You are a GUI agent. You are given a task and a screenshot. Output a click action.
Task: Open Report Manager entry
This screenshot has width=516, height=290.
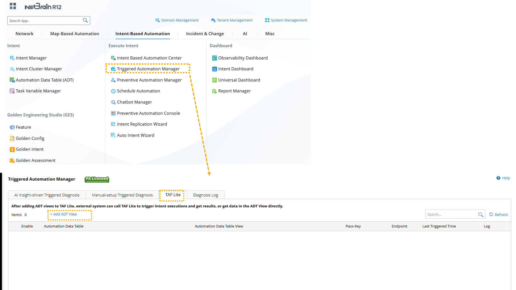(235, 91)
